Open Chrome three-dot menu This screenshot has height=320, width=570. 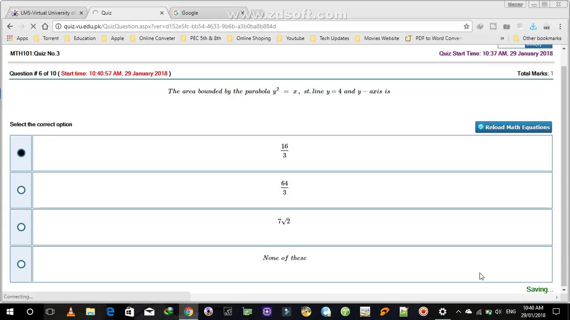click(560, 26)
